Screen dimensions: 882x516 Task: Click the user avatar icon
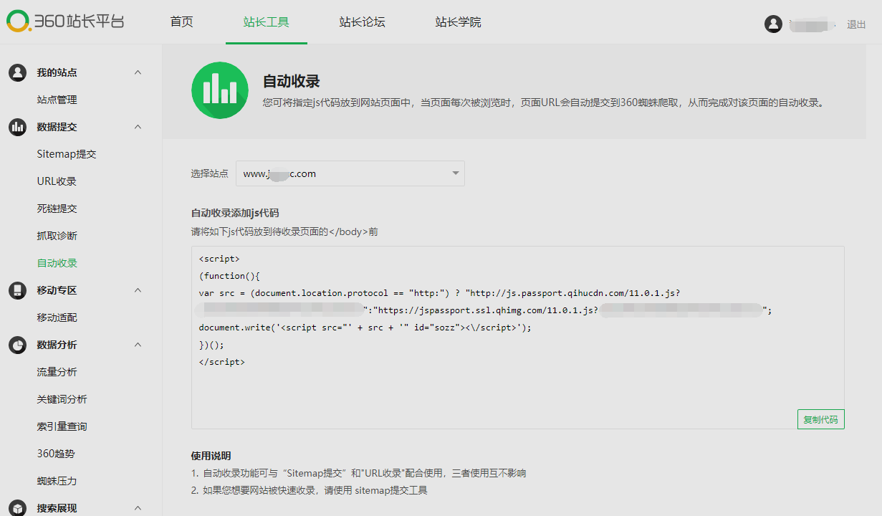773,24
